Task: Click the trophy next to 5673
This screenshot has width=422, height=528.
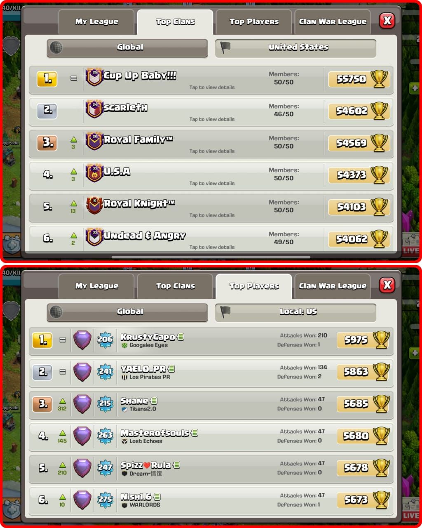Action: [x=381, y=500]
